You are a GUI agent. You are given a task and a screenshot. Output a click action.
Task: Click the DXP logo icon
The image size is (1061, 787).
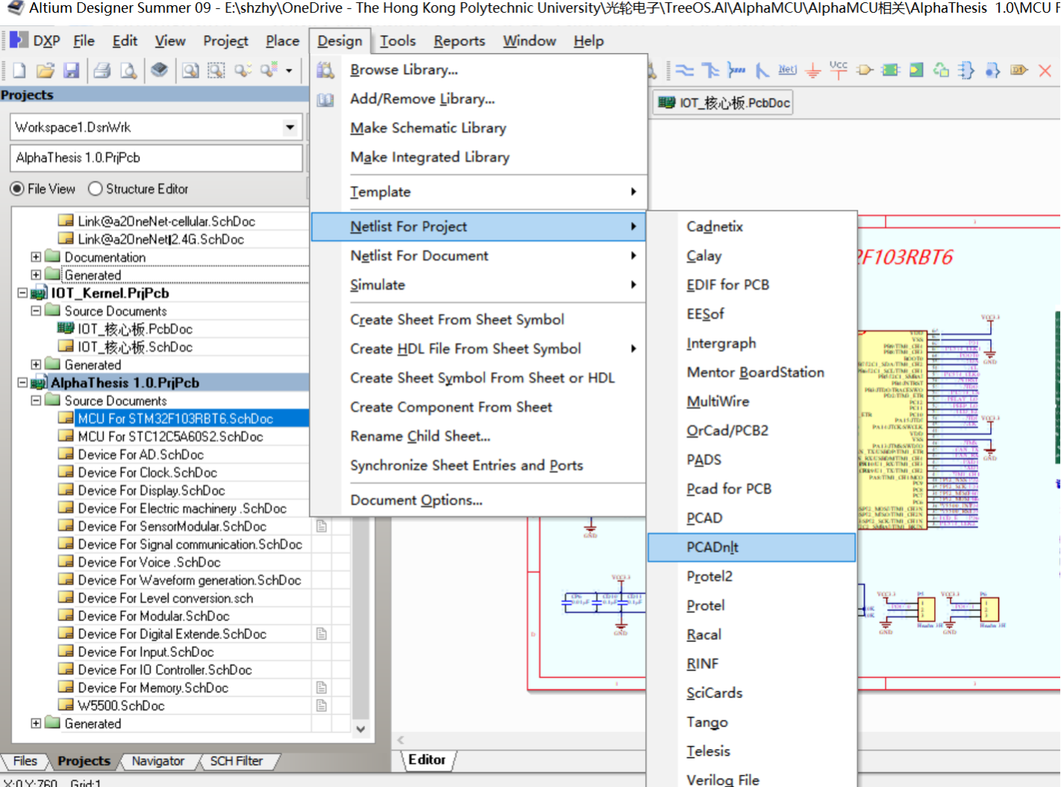19,40
